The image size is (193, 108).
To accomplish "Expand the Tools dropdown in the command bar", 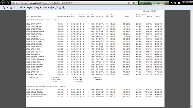I will pyautogui.click(x=46, y=7).
